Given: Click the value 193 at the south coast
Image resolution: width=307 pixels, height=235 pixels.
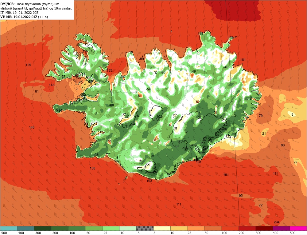Looking at the screenshot, I should 149,181.
